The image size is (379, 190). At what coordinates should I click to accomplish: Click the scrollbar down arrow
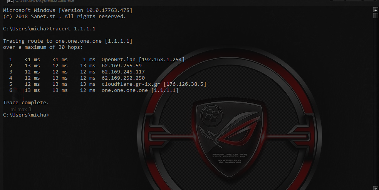click(376, 188)
